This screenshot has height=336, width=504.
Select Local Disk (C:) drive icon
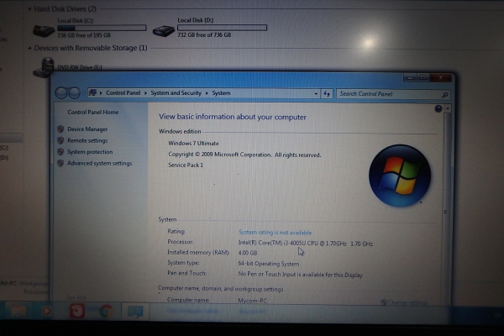pyautogui.click(x=44, y=30)
